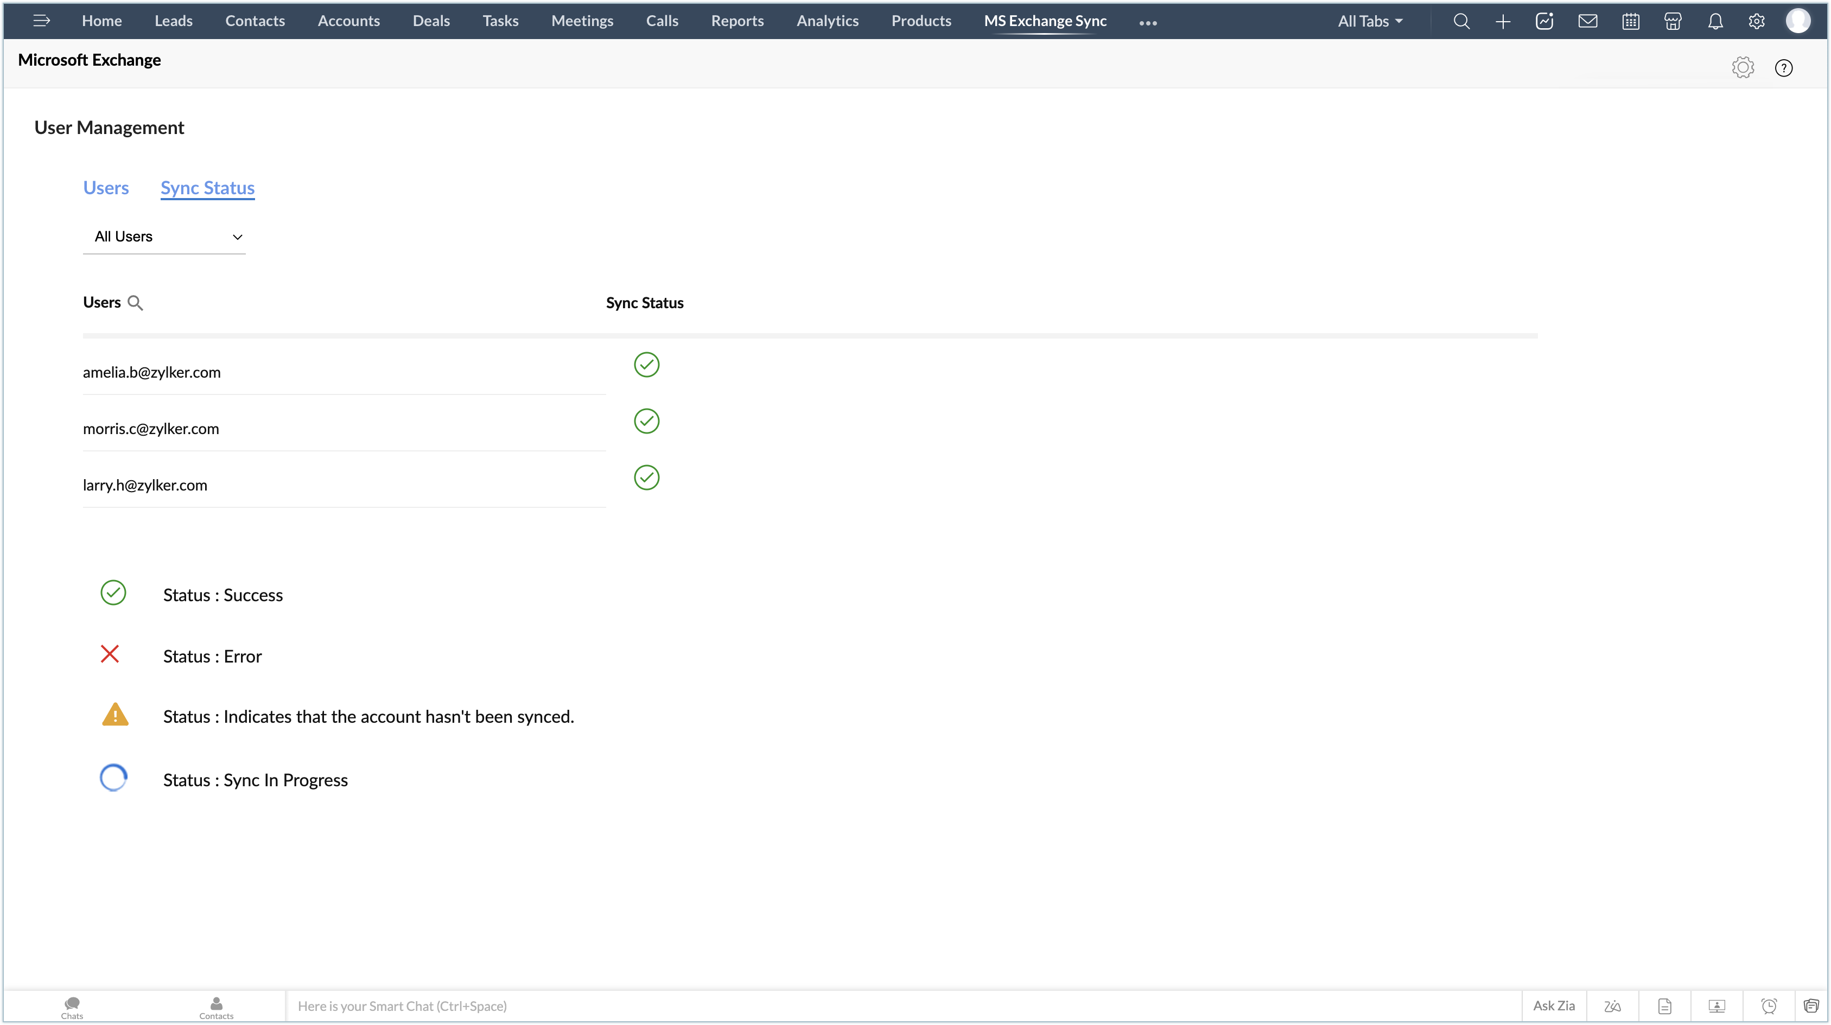This screenshot has height=1025, width=1831.
Task: Click the plus create-new icon
Action: 1503,21
